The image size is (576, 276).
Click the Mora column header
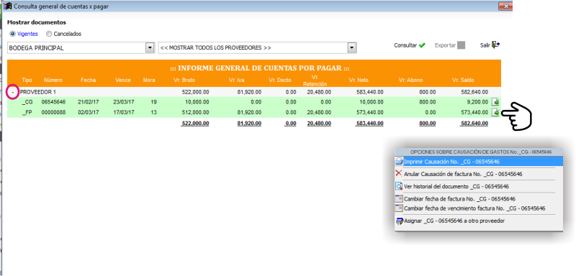149,80
